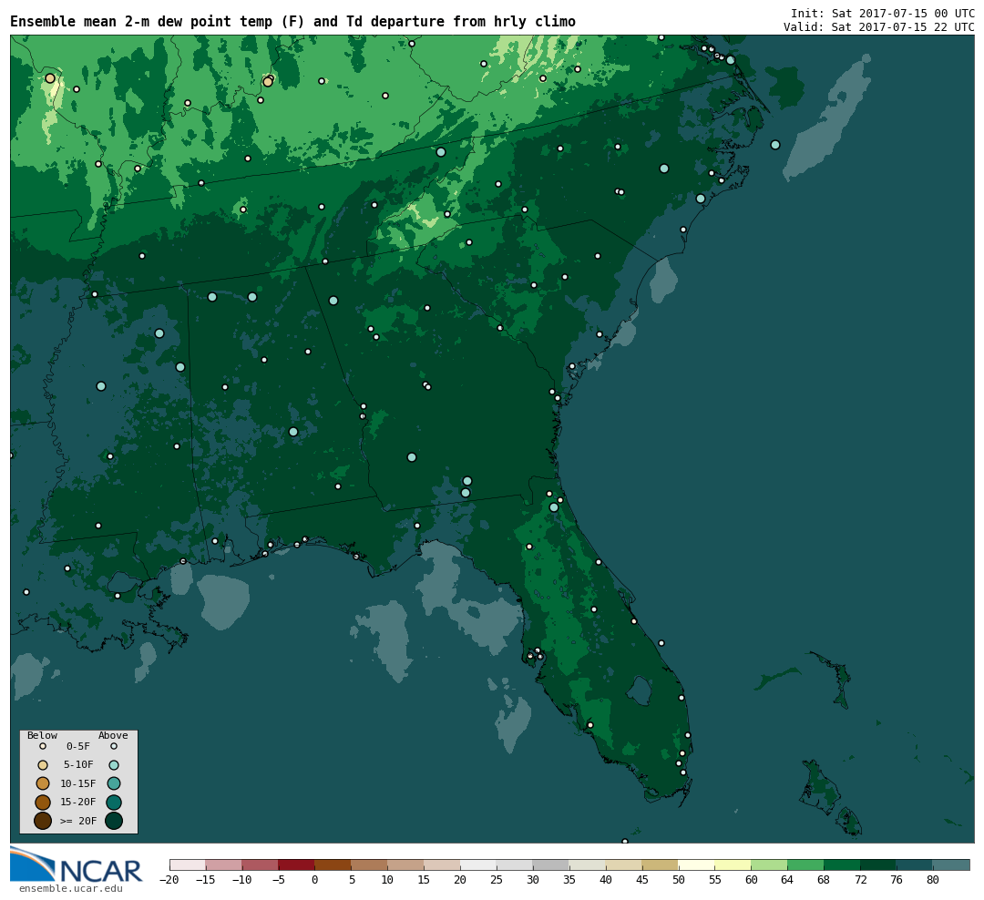Click the "Above" legend header
The width and height of the screenshot is (984, 900).
[113, 735]
